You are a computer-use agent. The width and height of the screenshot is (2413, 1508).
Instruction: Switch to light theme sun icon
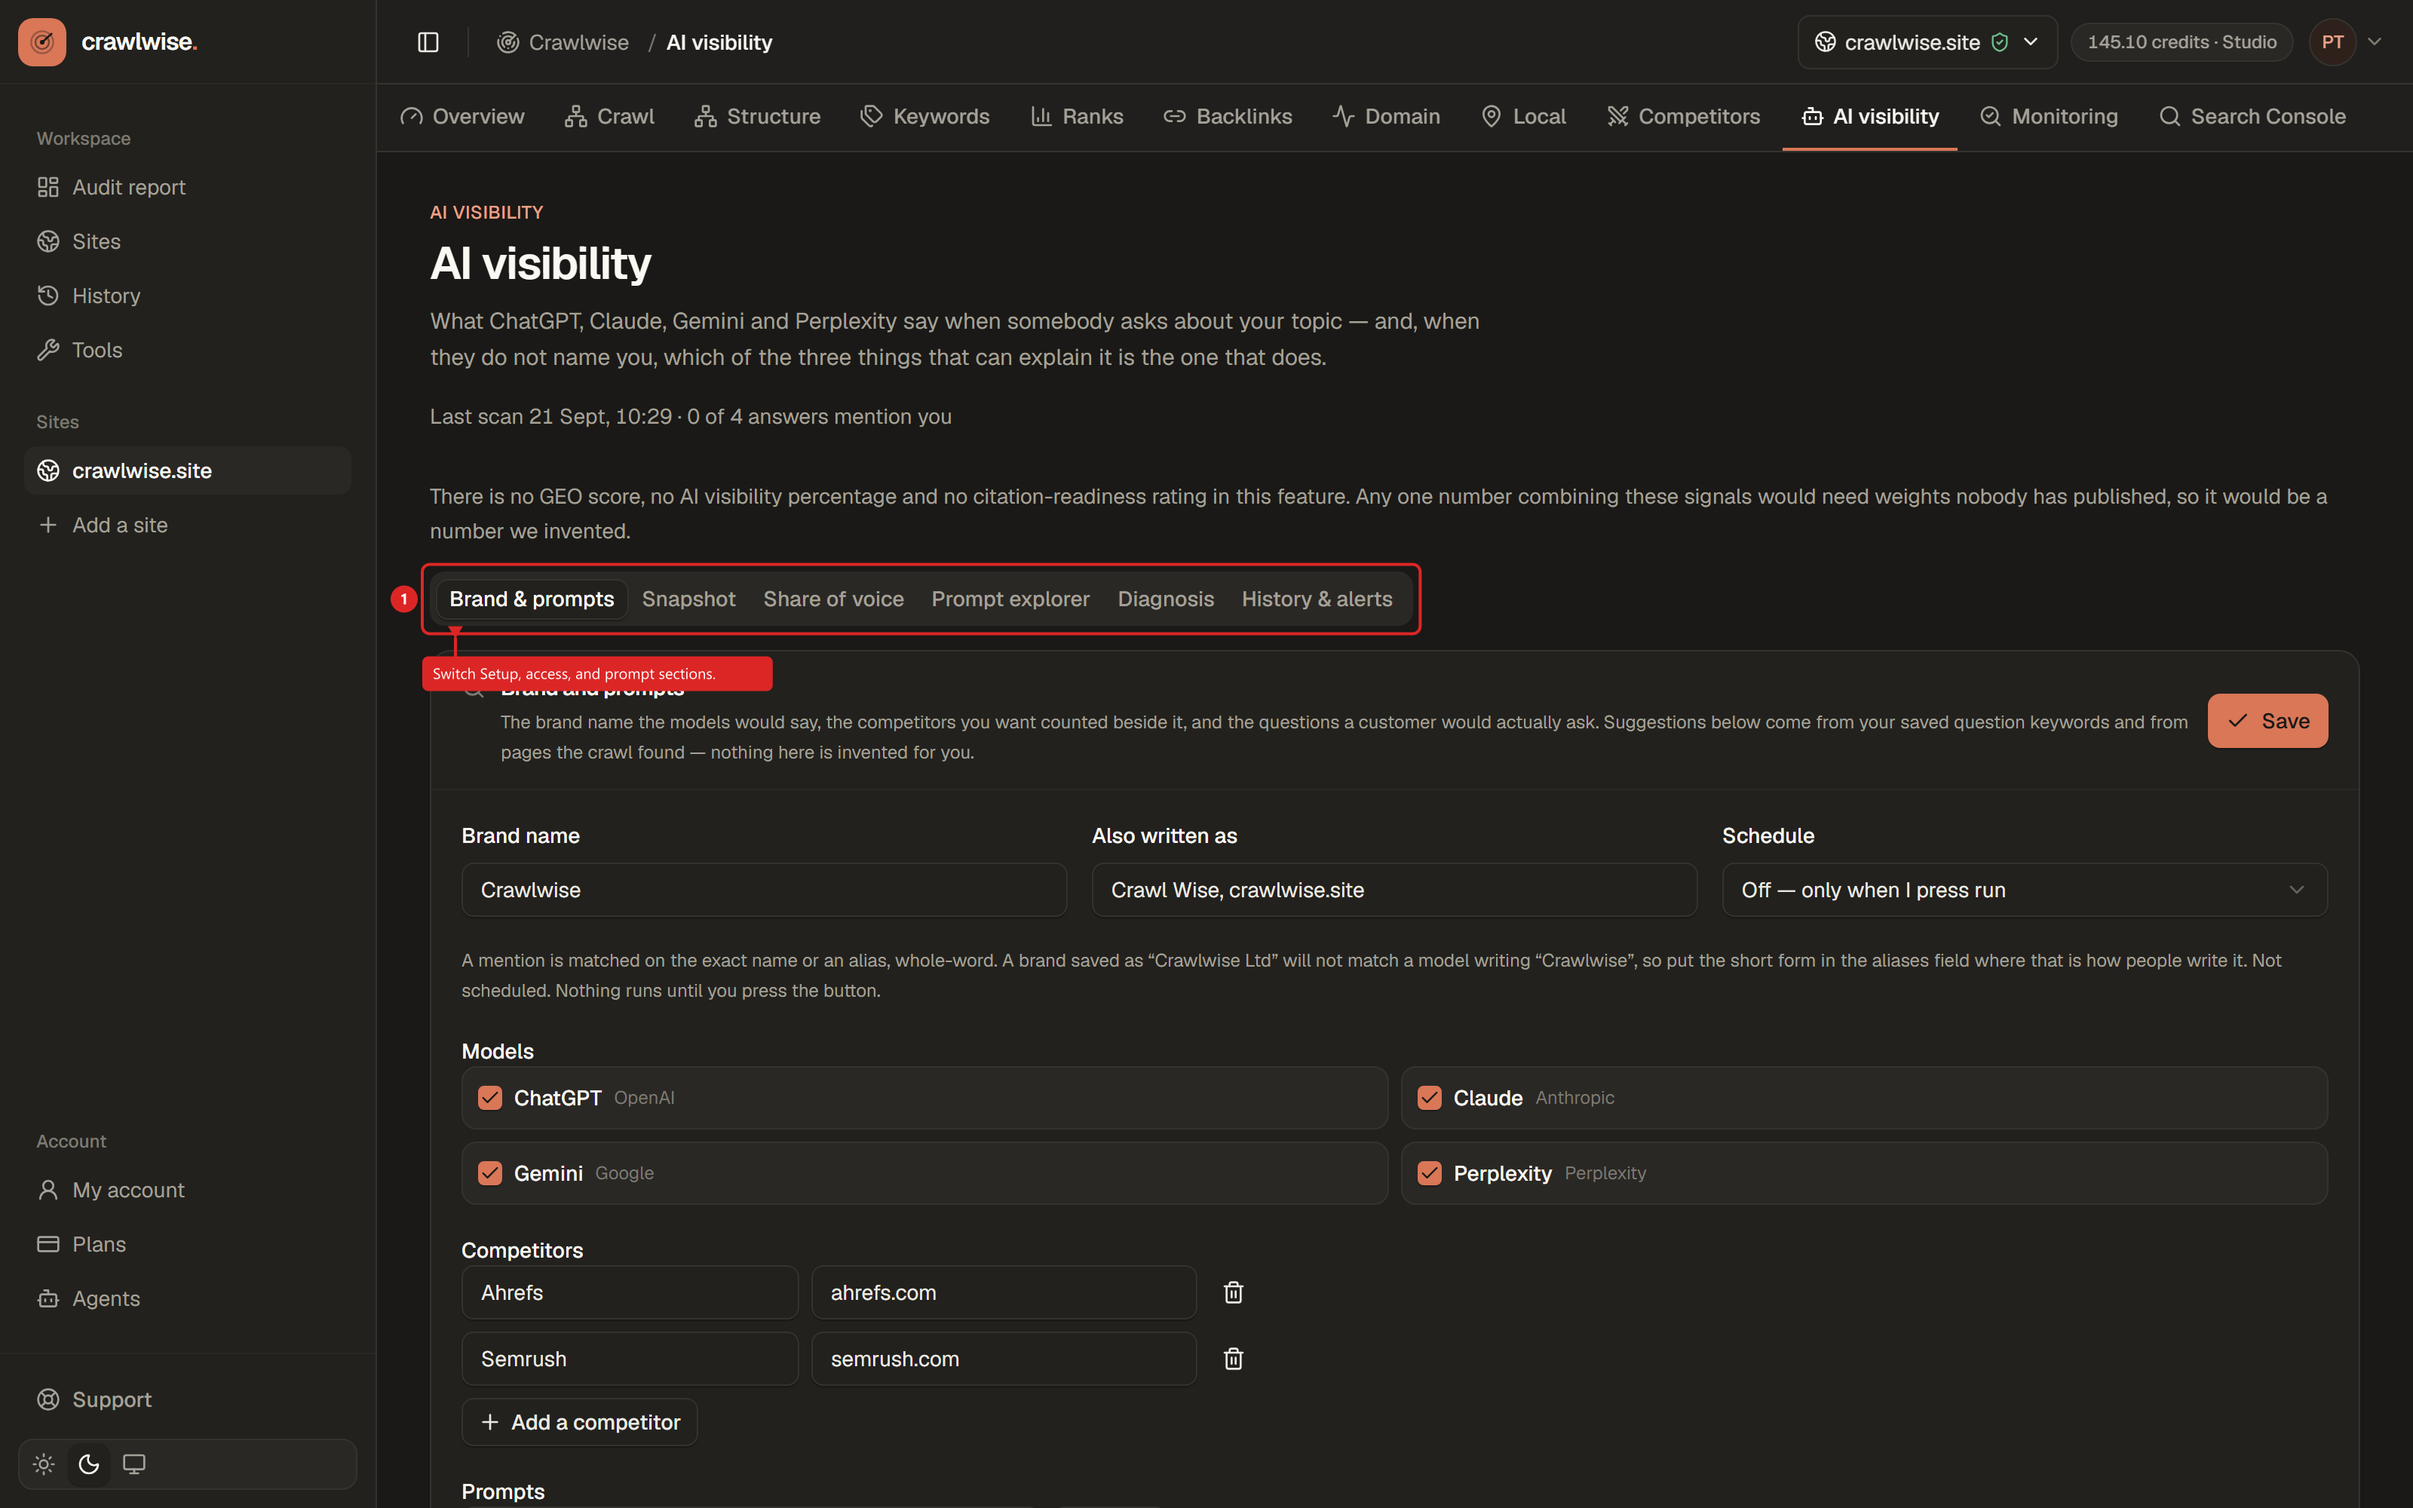44,1464
